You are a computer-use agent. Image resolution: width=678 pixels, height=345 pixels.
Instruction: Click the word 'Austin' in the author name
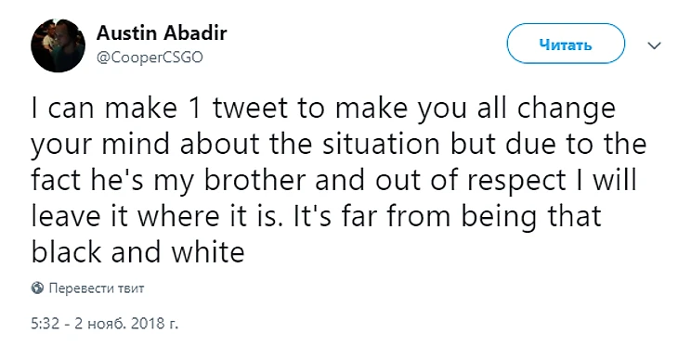(x=125, y=32)
